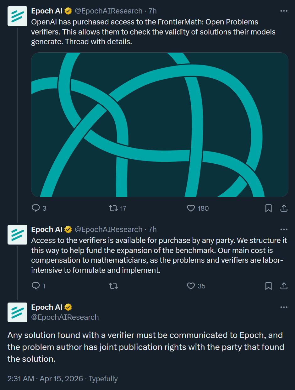Viewport: 295px width, 390px height.
Task: Open the teal knot image in first tweet
Action: tap(160, 125)
